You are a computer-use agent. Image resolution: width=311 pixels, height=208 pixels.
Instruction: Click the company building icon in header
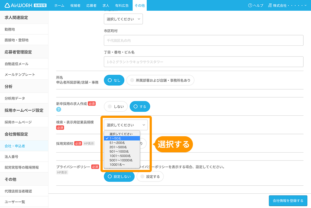point(270,5)
